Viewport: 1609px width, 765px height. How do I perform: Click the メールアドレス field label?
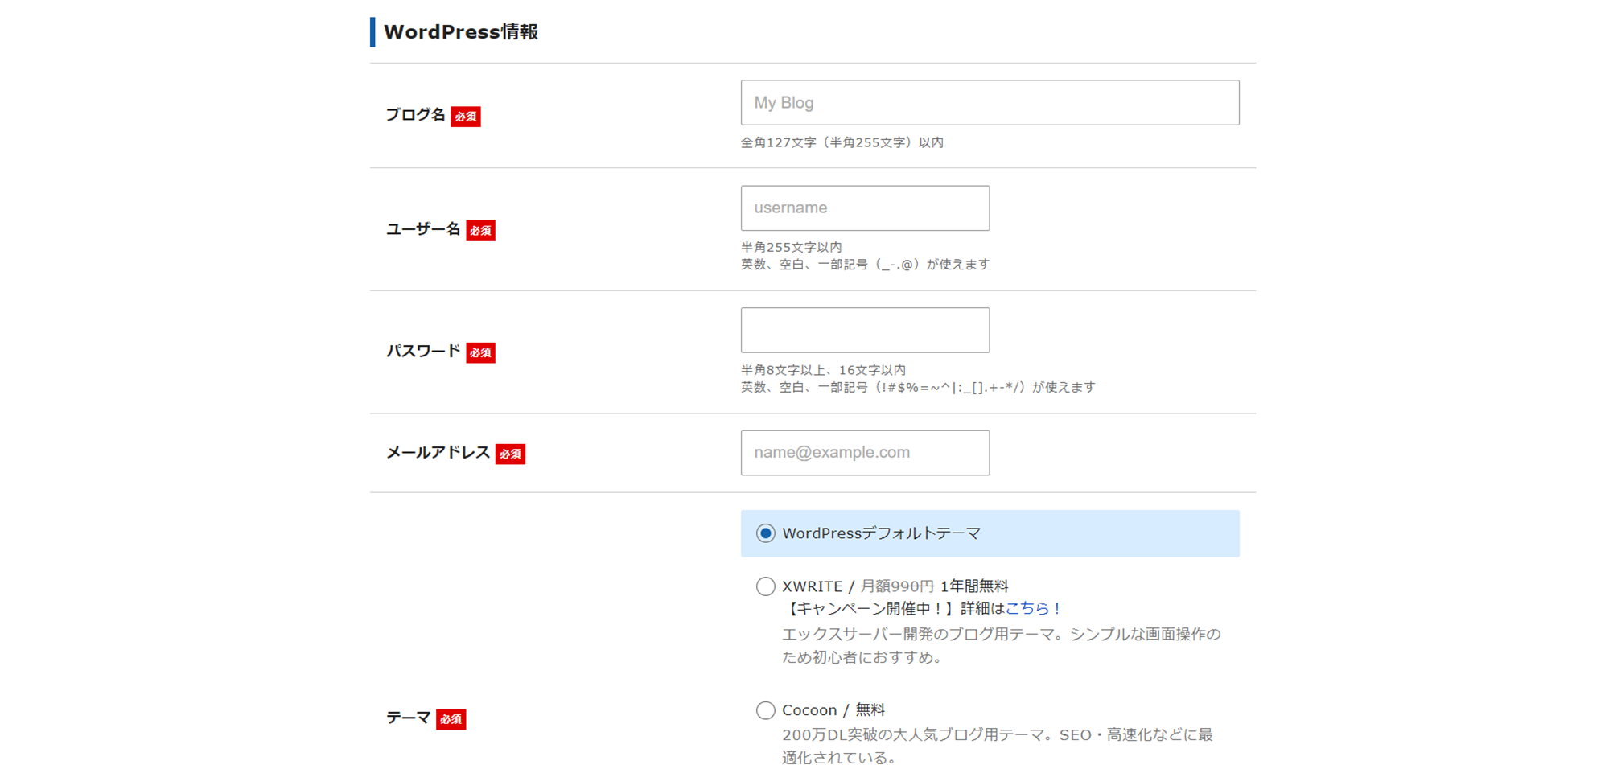438,453
